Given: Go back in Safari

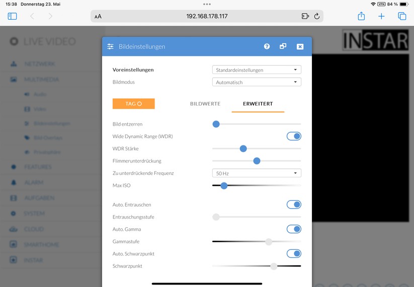Looking at the screenshot, I should (32, 17).
